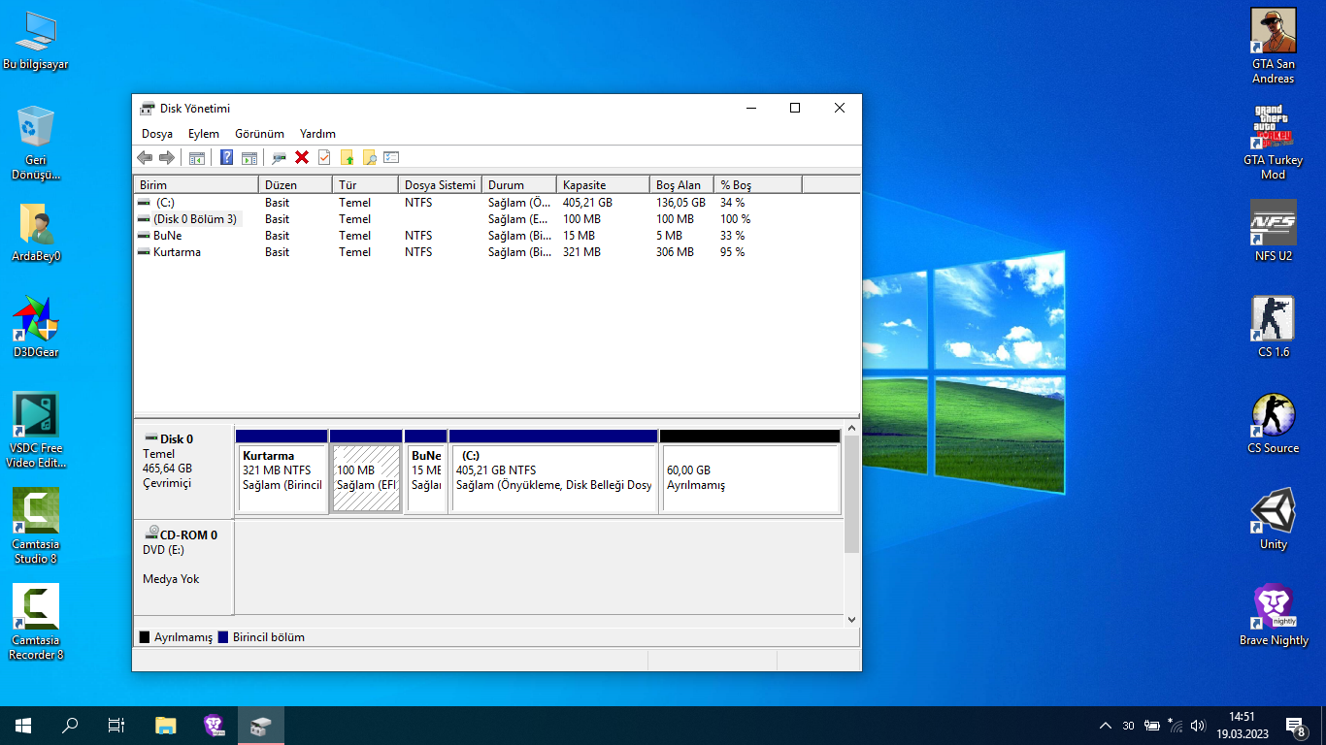Viewport: 1326px width, 745px height.
Task: Click the red X delete toolbar icon
Action: pyautogui.click(x=302, y=157)
